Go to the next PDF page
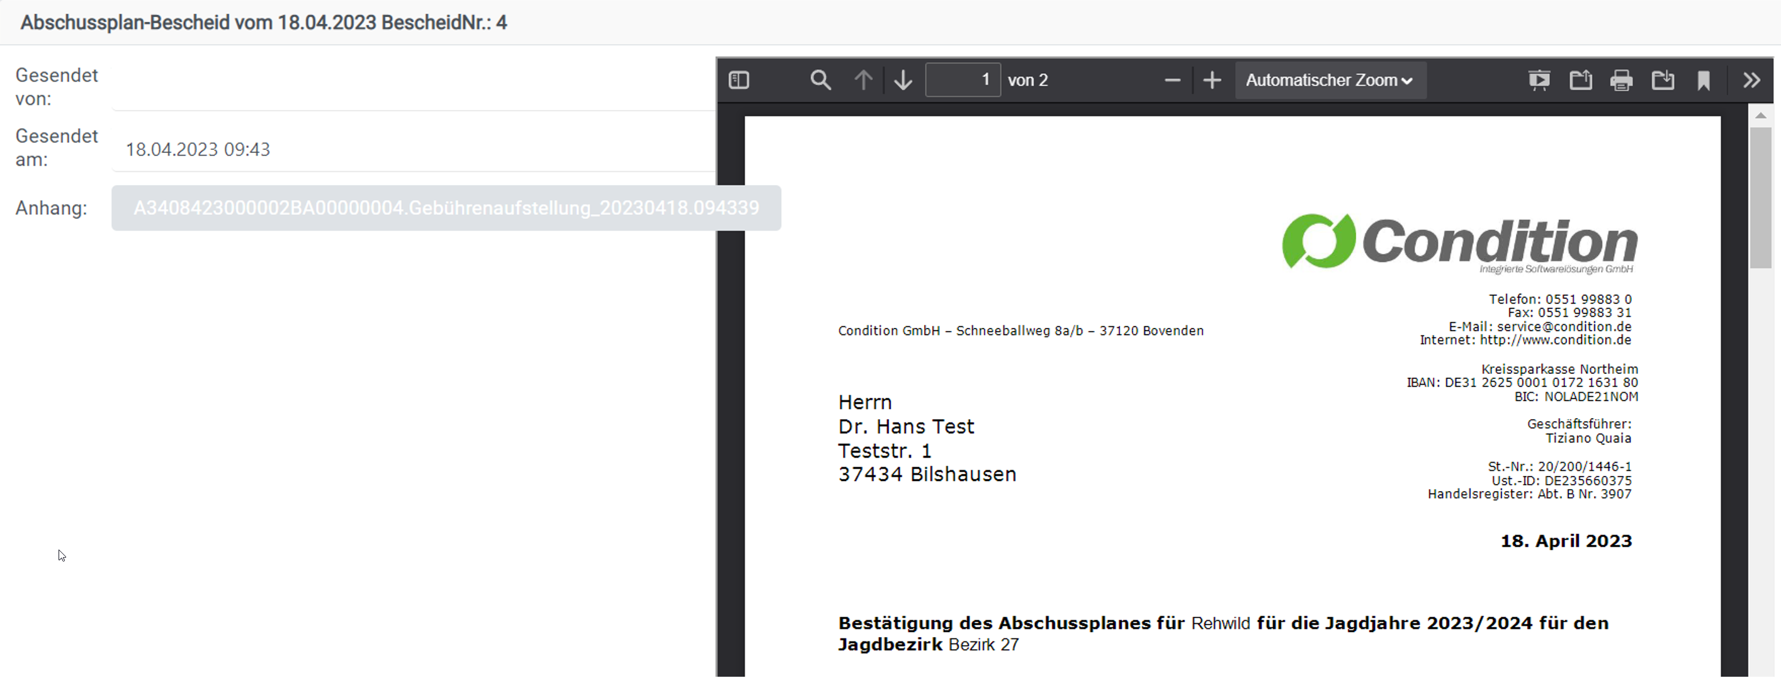Viewport: 1781px width, 678px height. coord(903,80)
